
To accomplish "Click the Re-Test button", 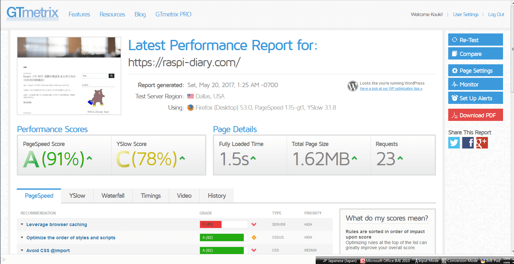I will tap(475, 40).
